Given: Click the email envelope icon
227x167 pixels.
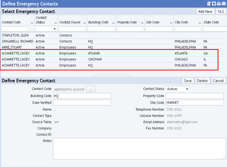Looking at the screenshot, I should (x=223, y=4).
